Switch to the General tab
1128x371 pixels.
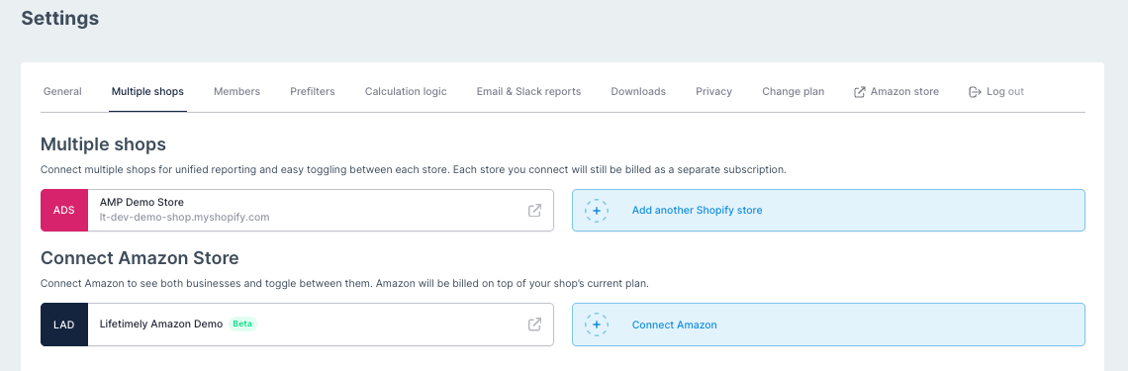point(62,91)
